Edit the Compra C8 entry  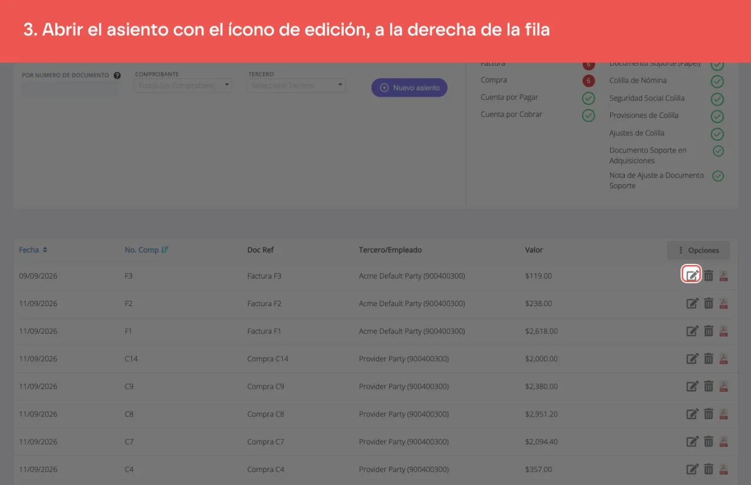pyautogui.click(x=692, y=413)
